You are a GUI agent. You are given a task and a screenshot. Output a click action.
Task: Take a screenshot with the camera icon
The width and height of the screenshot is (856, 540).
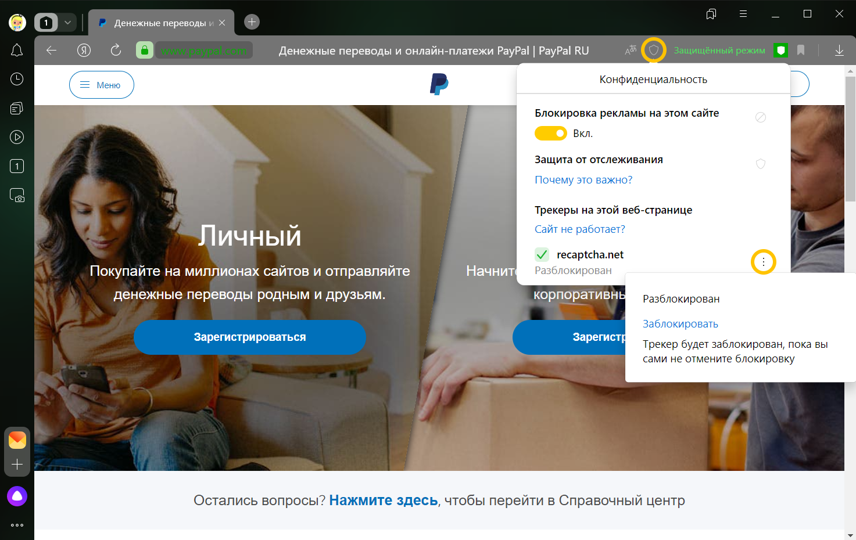[x=17, y=195]
